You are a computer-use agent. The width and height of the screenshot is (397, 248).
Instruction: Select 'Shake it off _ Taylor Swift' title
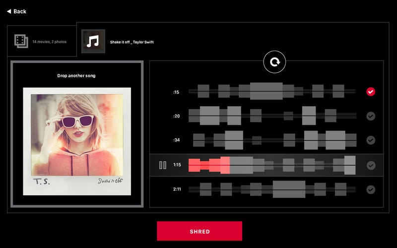point(132,42)
